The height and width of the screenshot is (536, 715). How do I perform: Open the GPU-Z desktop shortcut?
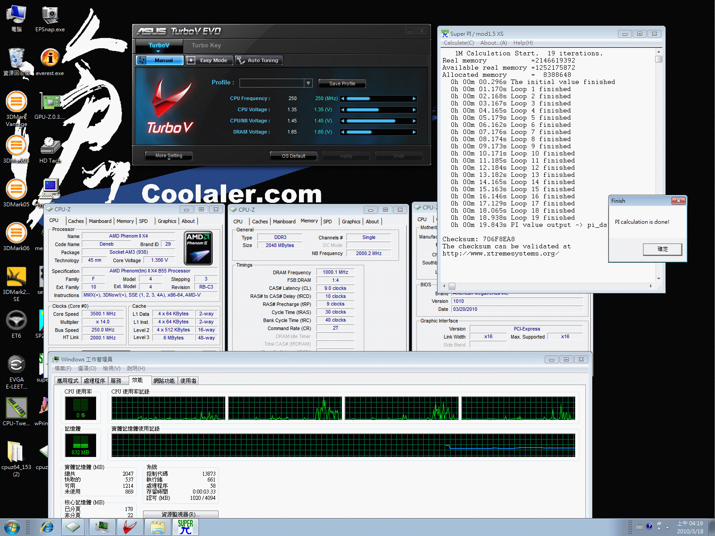coord(50,105)
